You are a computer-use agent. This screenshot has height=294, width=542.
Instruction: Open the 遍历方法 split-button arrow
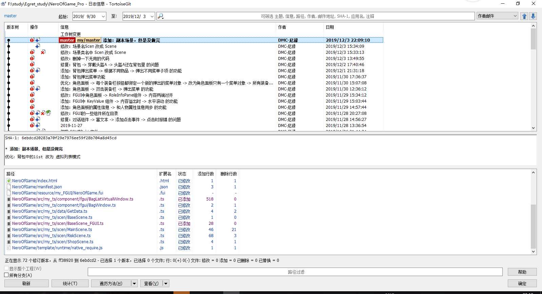[x=134, y=283]
